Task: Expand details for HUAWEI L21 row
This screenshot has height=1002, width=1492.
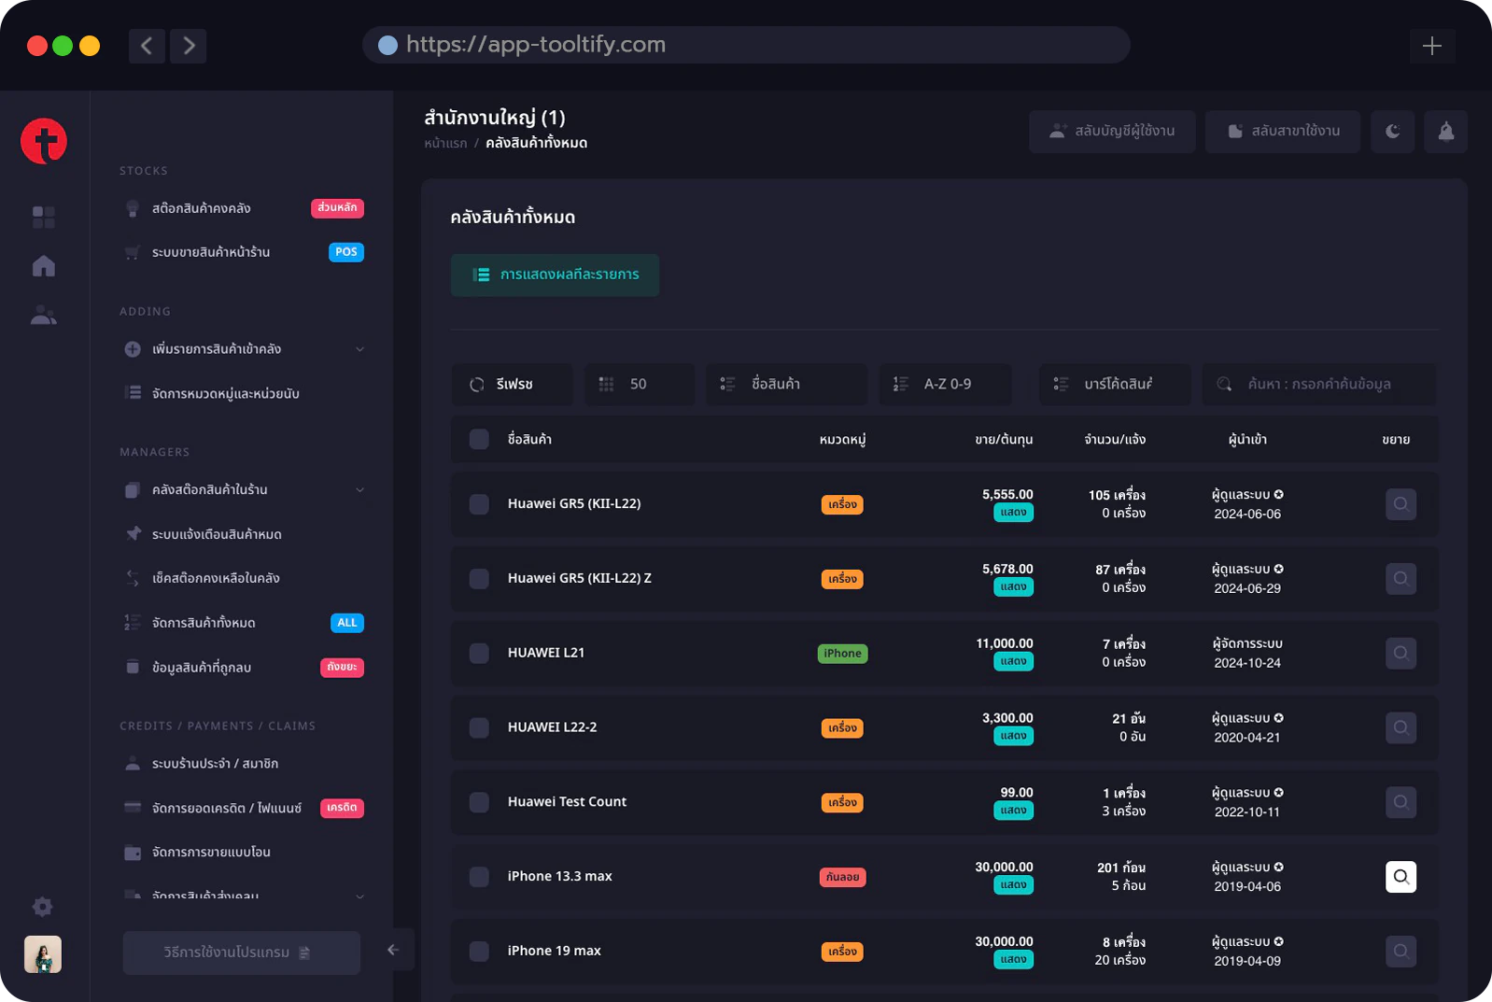Action: pos(1401,653)
